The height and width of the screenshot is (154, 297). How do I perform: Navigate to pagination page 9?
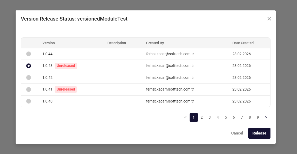[x=258, y=117]
